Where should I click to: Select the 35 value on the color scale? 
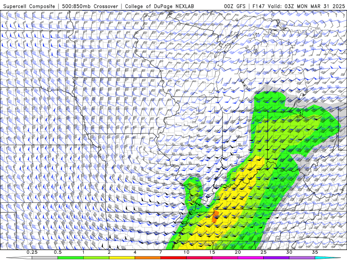(315, 252)
